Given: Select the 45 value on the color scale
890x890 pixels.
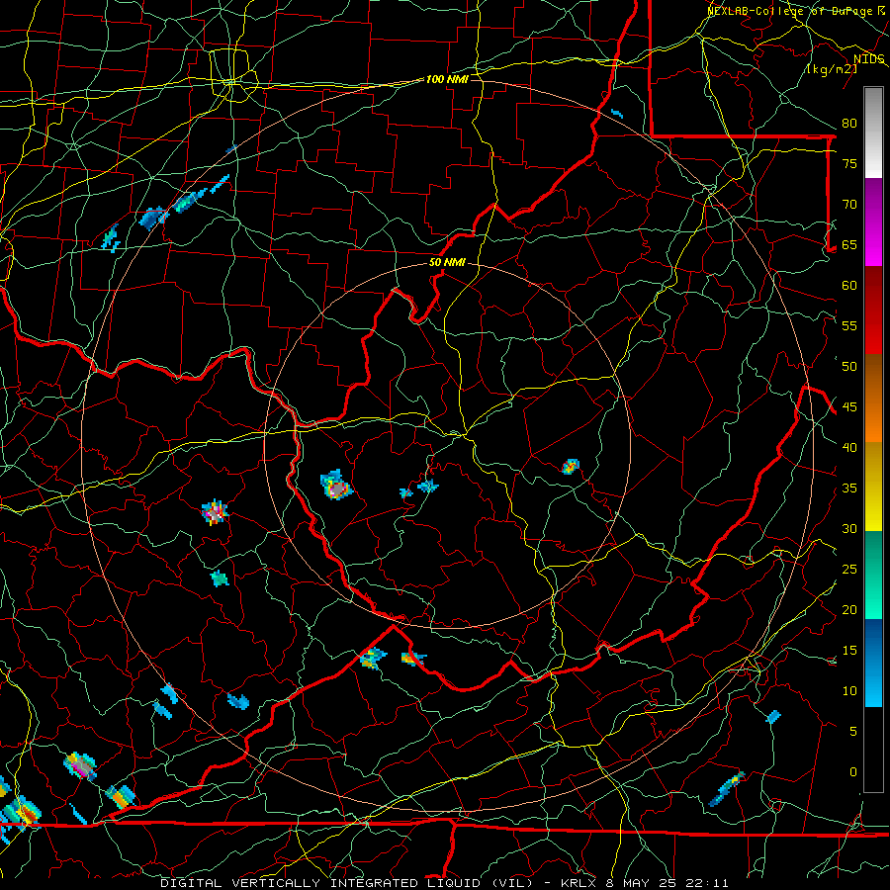Looking at the screenshot, I should (849, 407).
